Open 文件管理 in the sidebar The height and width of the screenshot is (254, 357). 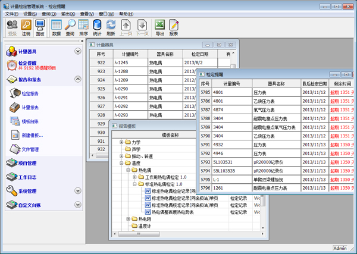point(30,149)
